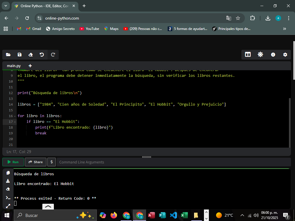Toggle the split layout view button

(248, 55)
